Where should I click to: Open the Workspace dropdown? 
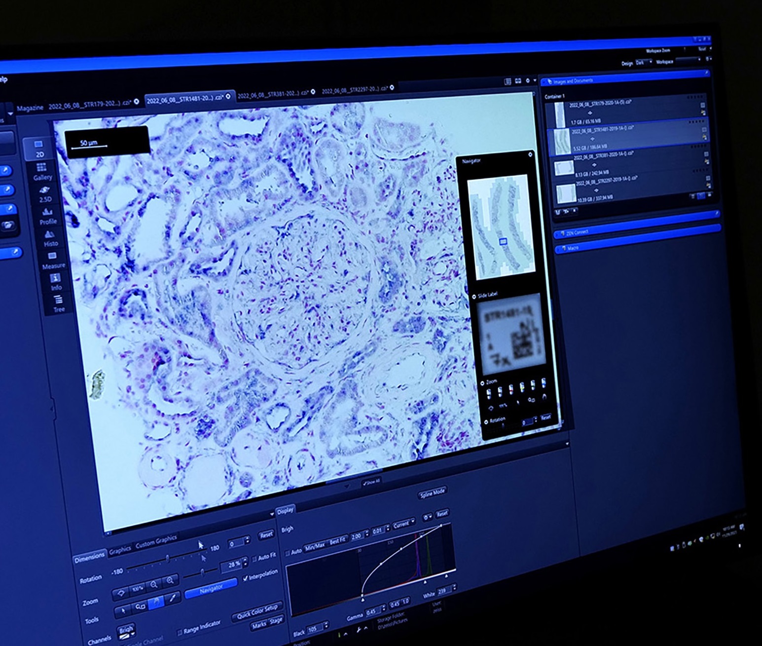689,60
